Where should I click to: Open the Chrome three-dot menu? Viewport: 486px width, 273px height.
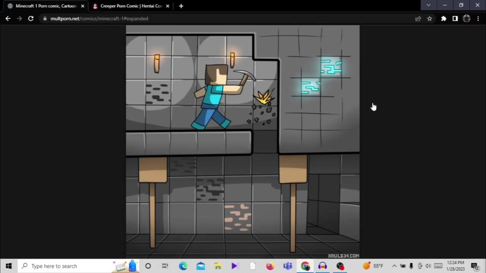click(478, 18)
